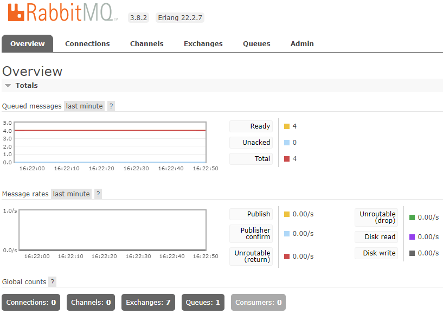Navigate to the Queues tab
443x314 pixels.
(x=256, y=43)
